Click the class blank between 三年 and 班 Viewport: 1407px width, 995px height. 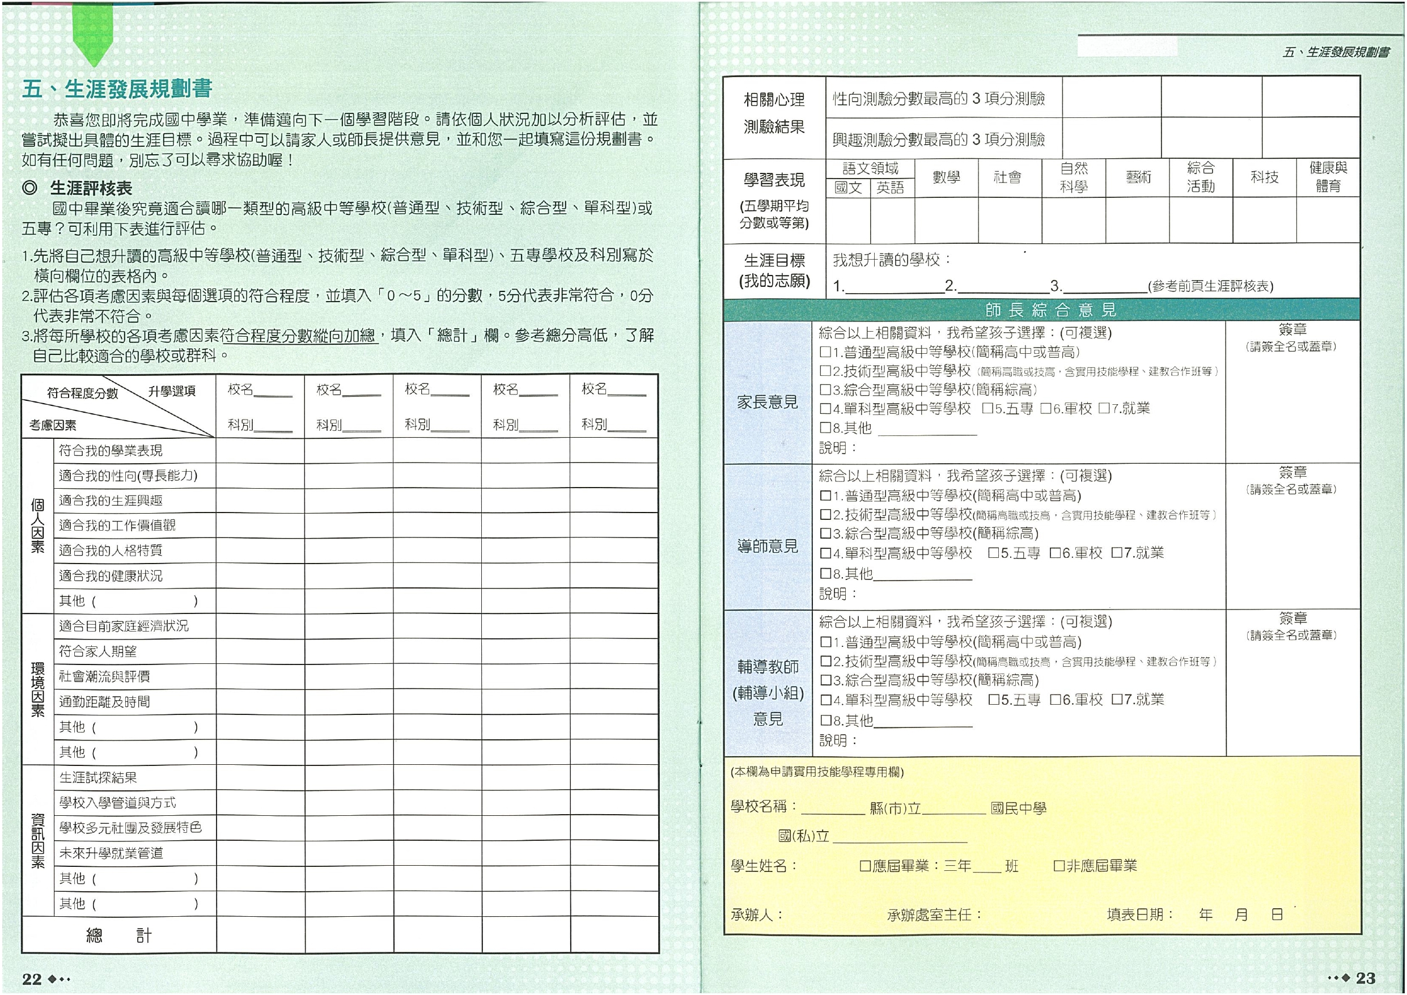pyautogui.click(x=986, y=867)
